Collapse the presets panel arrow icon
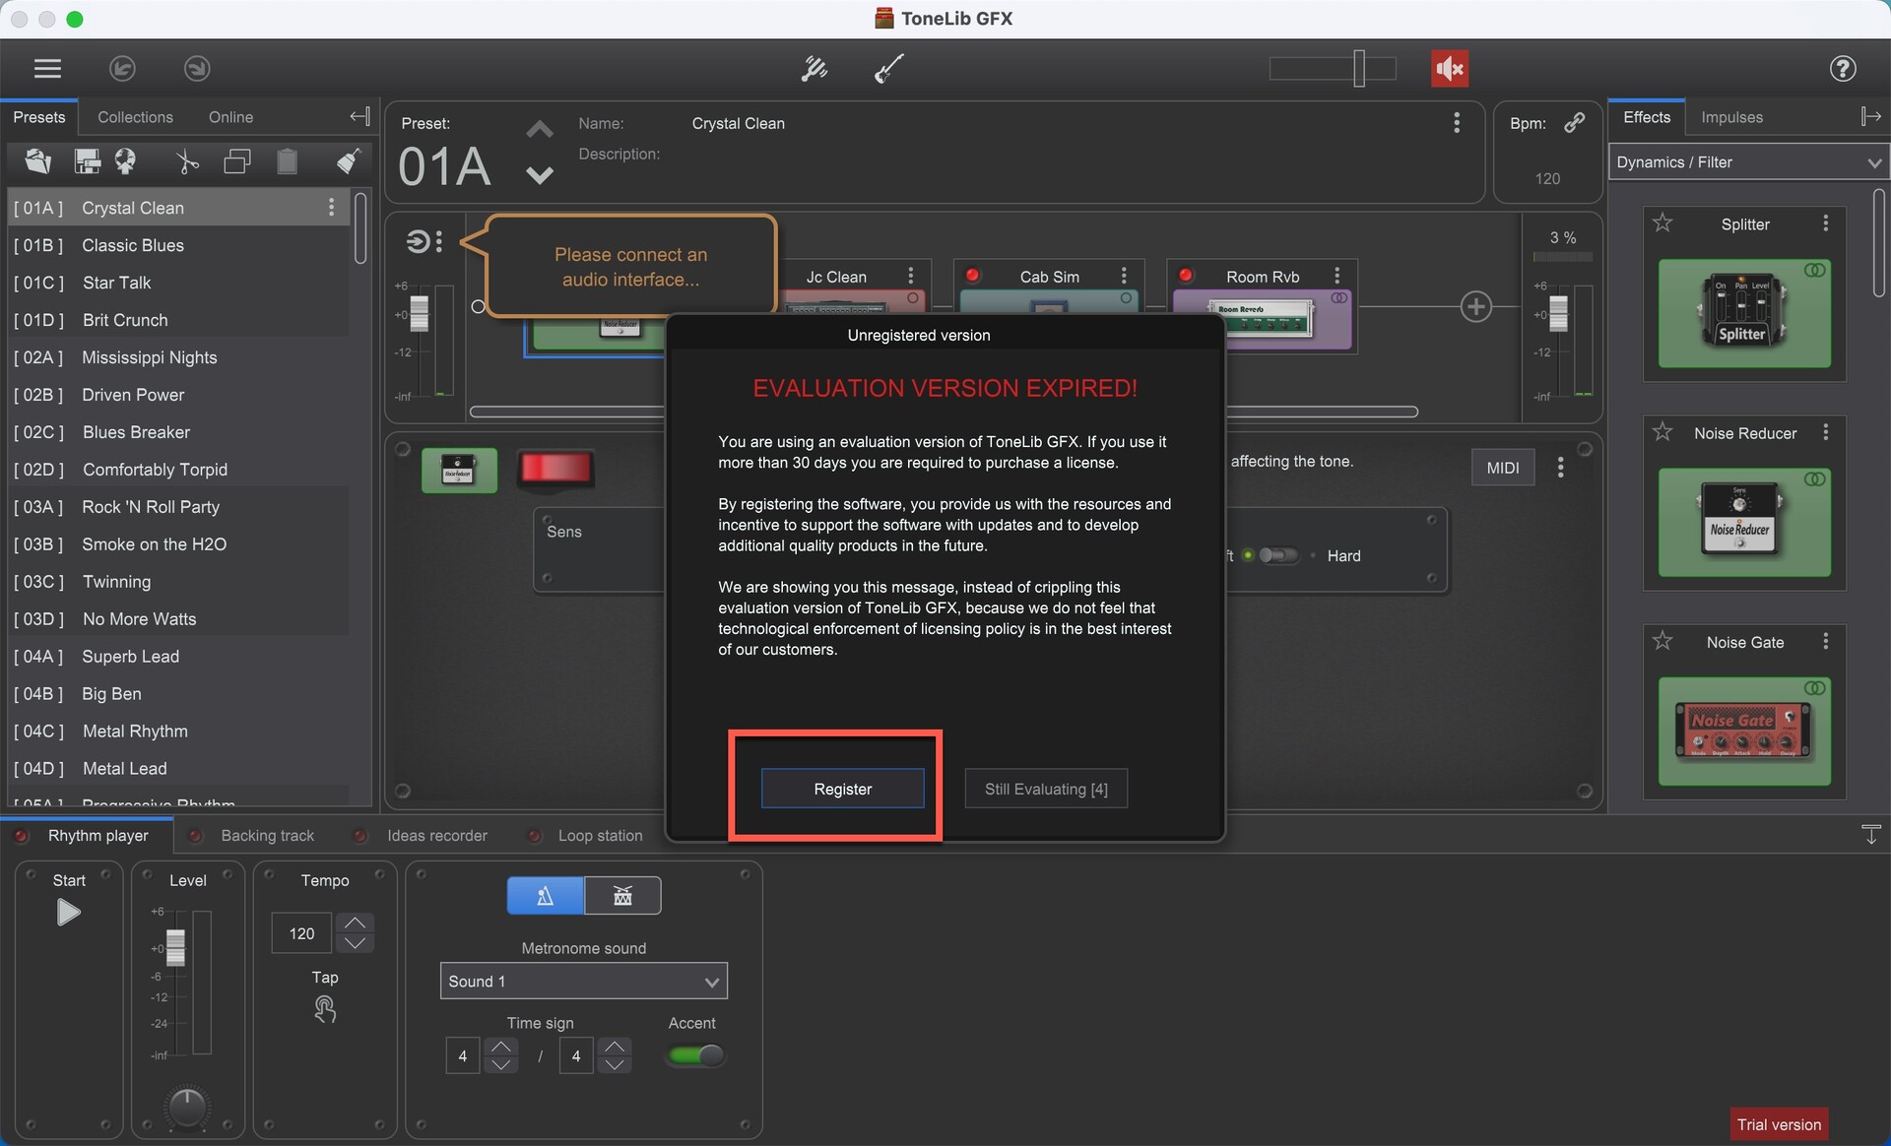 360,116
